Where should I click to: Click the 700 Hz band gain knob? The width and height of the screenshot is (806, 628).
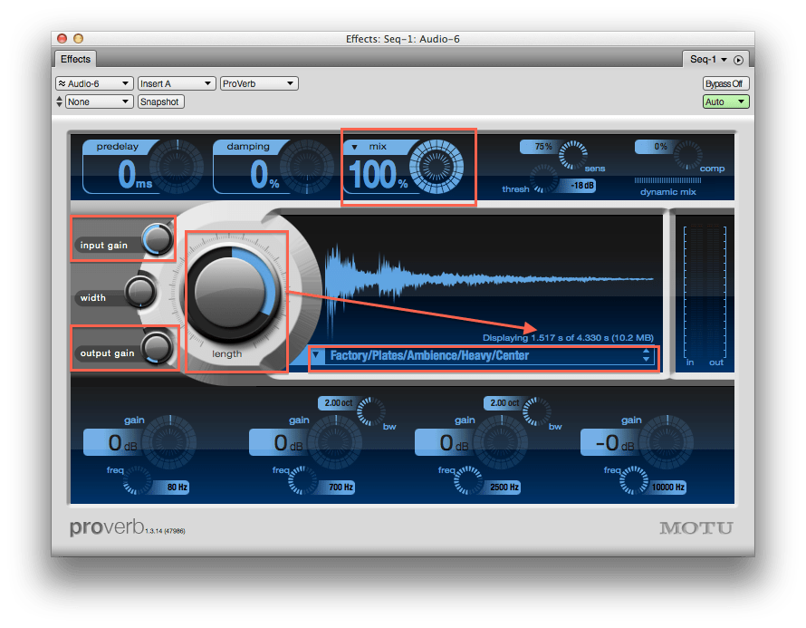335,441
